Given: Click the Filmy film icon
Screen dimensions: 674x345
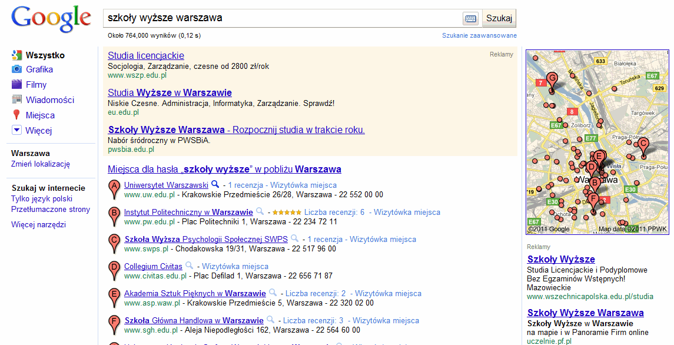Looking at the screenshot, I should click(16, 84).
